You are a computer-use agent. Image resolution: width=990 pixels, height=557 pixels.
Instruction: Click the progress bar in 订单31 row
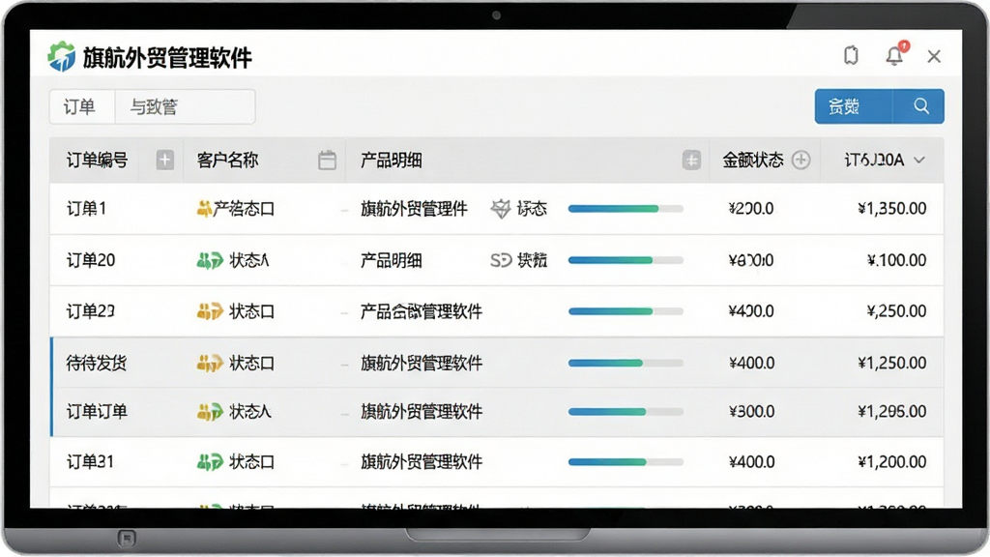click(x=626, y=462)
